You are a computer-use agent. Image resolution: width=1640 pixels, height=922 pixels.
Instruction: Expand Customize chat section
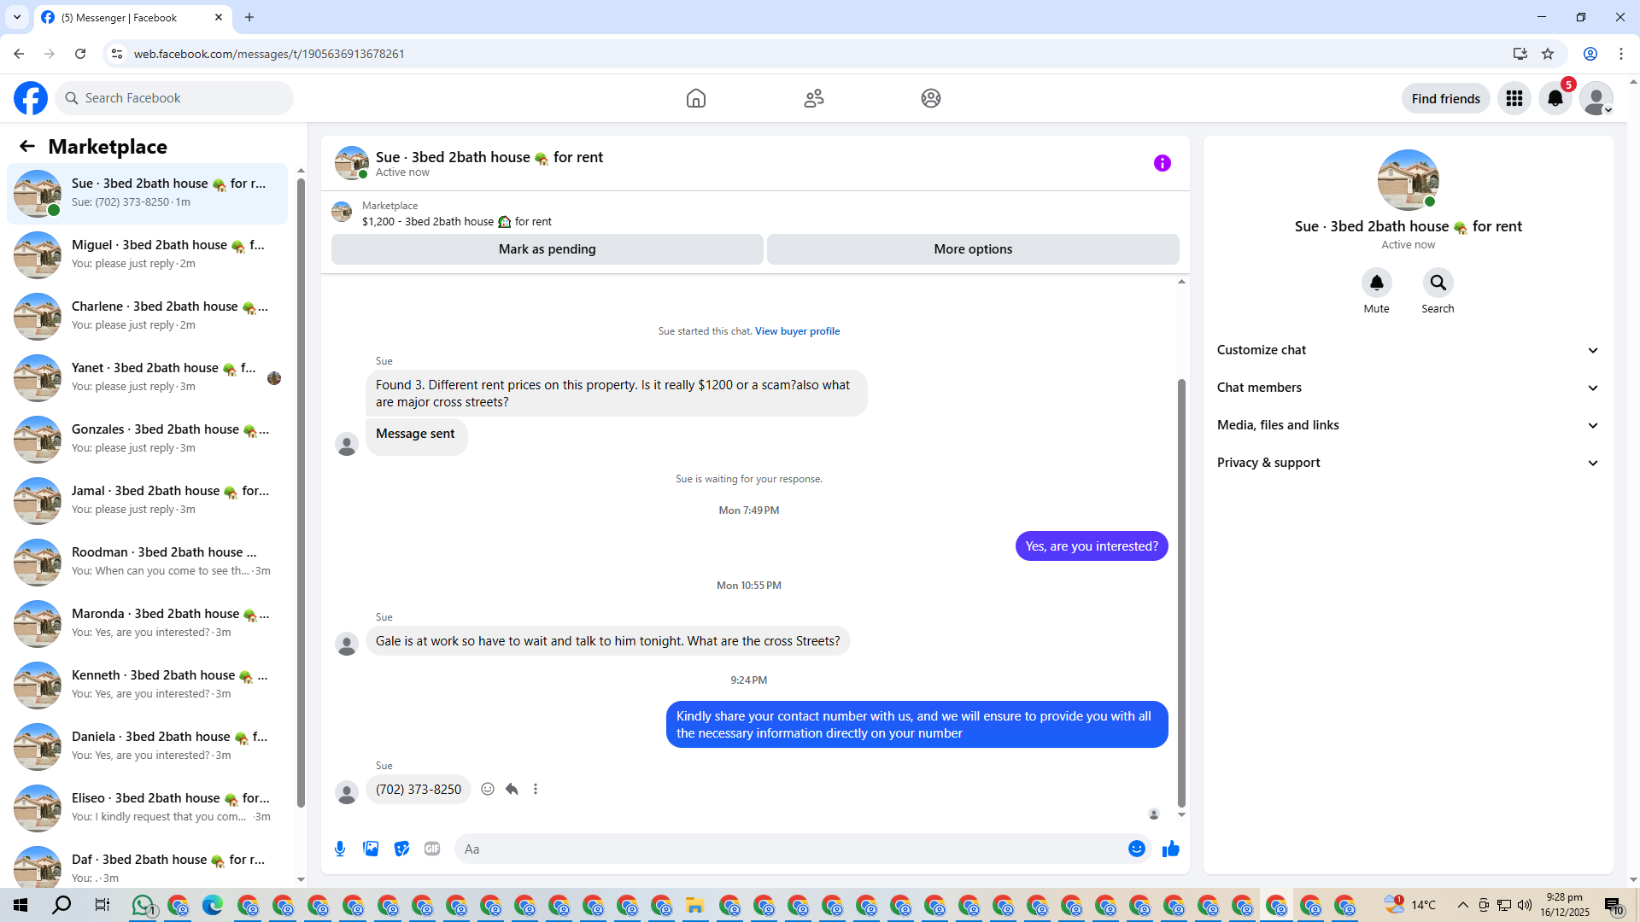pos(1408,350)
